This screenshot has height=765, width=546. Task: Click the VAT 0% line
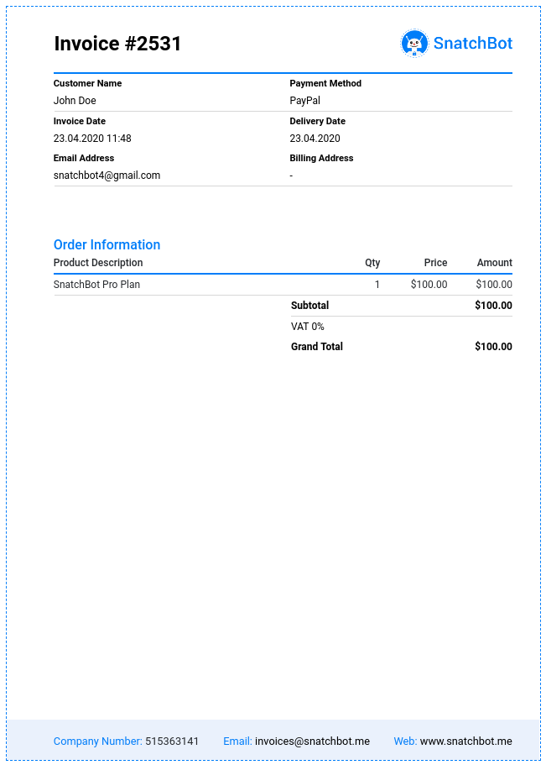308,327
